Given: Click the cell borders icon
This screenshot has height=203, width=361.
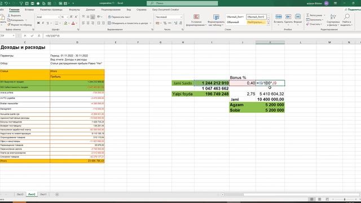Looking at the screenshot, I should coord(56,23).
